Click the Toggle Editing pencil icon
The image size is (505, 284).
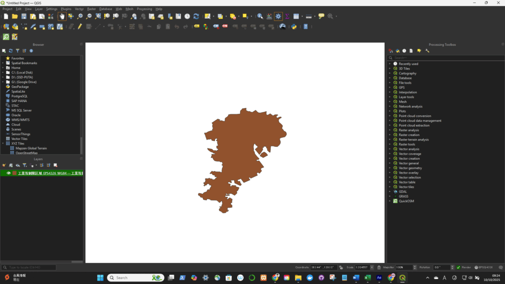[79, 27]
